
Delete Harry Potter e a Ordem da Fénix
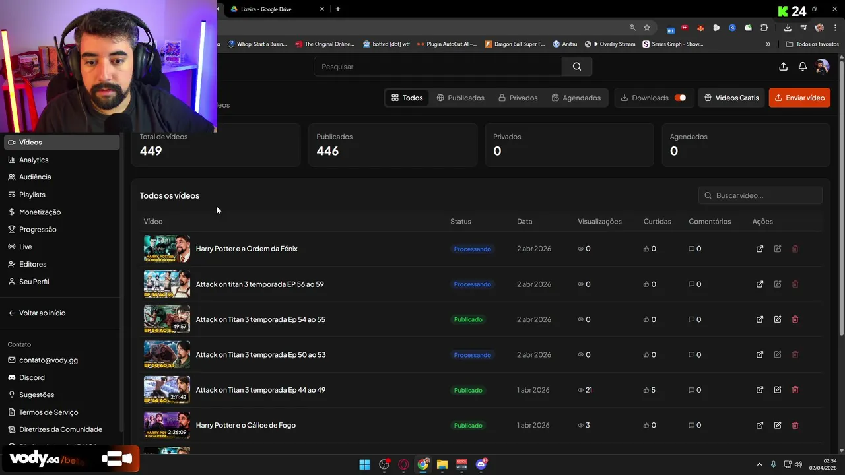tap(795, 249)
